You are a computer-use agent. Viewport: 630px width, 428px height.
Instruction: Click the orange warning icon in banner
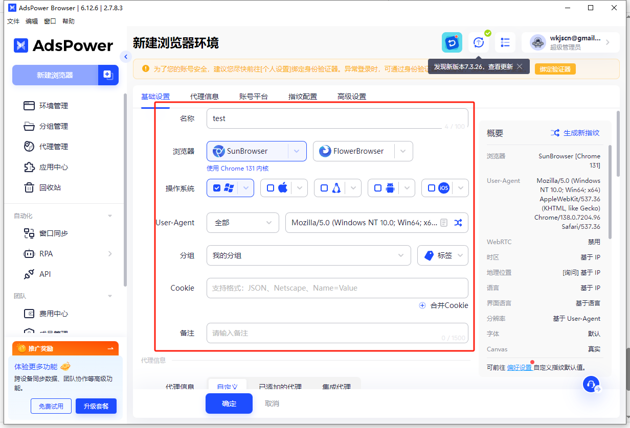coord(146,68)
